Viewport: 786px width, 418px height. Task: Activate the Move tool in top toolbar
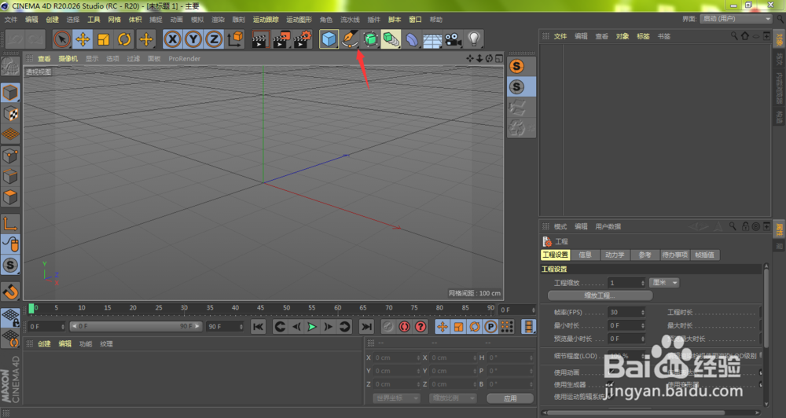[83, 39]
